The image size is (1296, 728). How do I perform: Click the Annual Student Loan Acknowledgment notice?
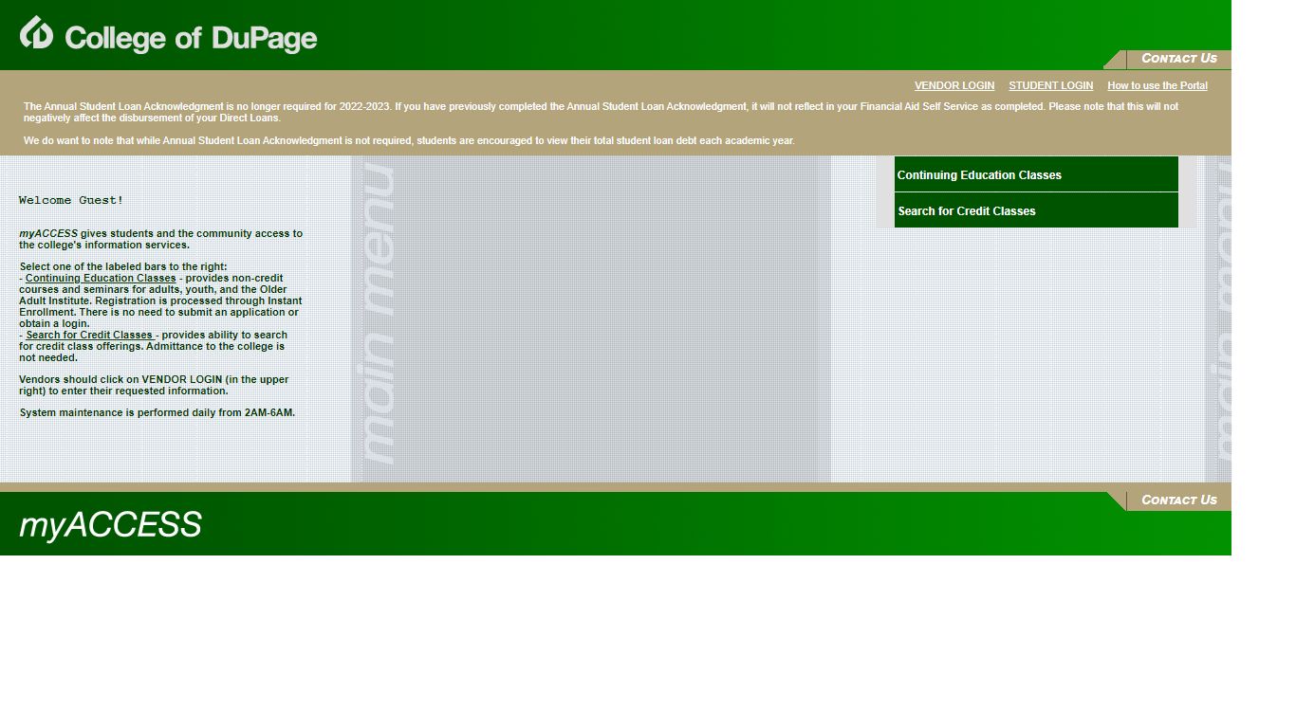601,113
